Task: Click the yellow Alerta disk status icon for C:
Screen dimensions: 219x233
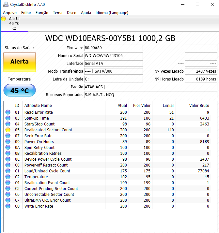Action: click(x=3, y=19)
